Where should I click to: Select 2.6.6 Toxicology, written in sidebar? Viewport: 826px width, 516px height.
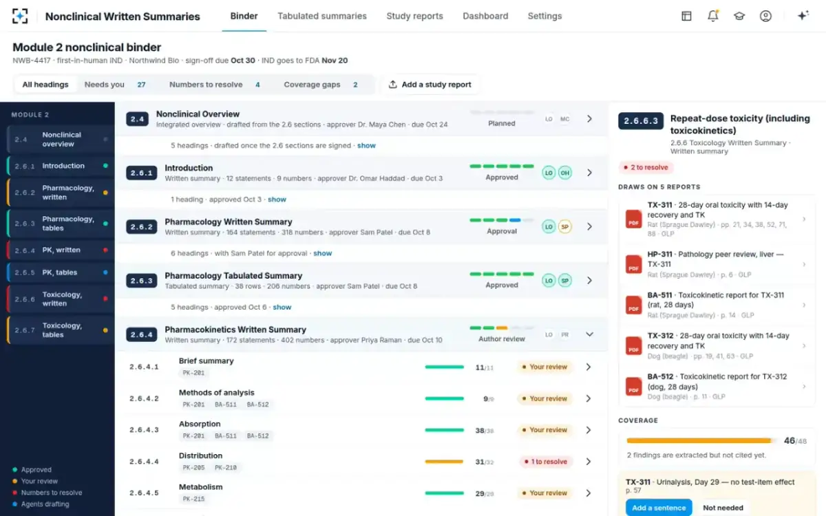click(x=61, y=299)
